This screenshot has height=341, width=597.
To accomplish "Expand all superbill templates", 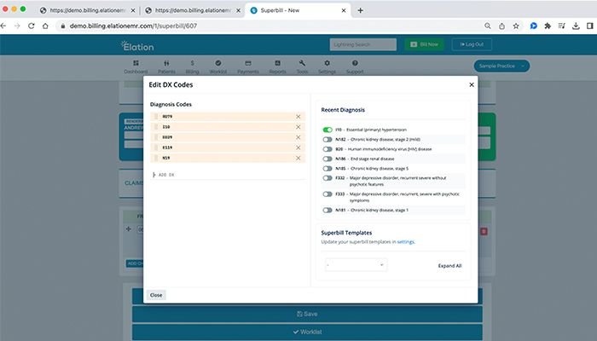I will click(449, 266).
